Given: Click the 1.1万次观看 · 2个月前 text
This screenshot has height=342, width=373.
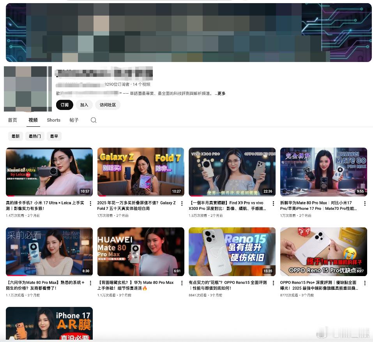Looking at the screenshot, I should click(23, 295).
